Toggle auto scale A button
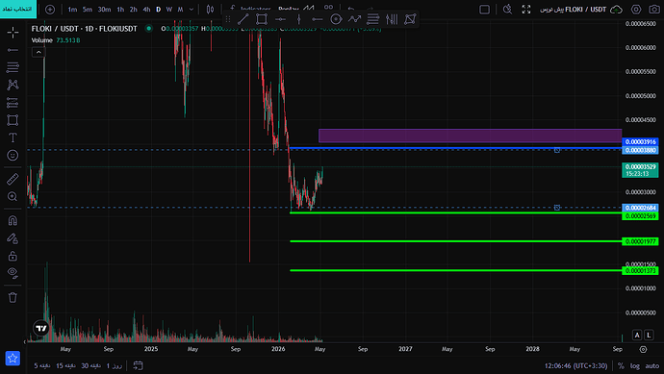Screen dimensions: 664x374 pos(637,336)
